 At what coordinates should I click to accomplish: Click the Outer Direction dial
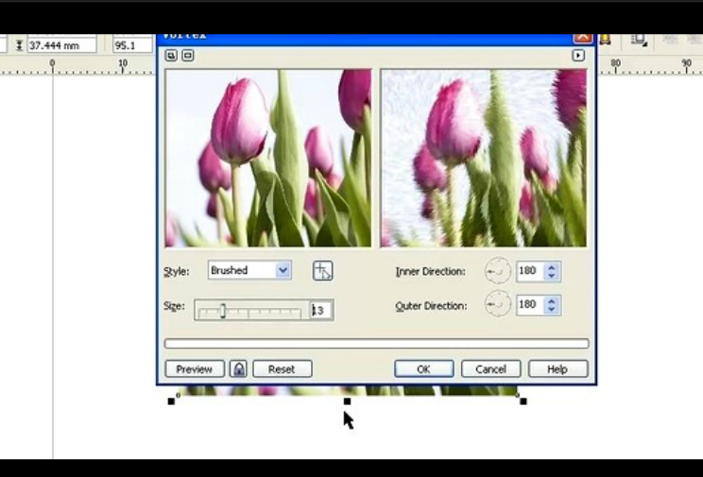[x=498, y=304]
